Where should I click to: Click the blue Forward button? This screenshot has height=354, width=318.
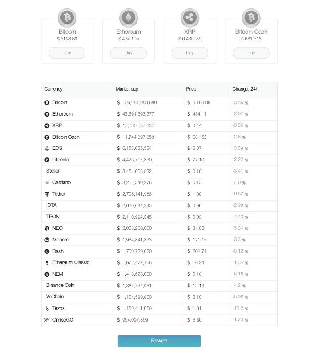click(x=159, y=341)
